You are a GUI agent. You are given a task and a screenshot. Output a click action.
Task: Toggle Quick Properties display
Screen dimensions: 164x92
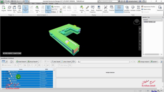tap(93, 9)
